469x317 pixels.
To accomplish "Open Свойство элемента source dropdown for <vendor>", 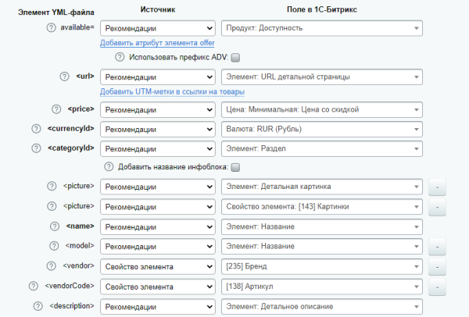I will point(158,266).
